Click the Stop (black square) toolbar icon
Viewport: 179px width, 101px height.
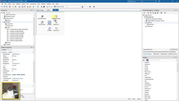click(x=44, y=7)
